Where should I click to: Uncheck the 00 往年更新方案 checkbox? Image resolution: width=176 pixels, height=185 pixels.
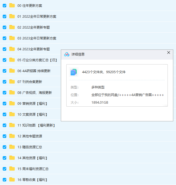pyautogui.click(x=4, y=5)
